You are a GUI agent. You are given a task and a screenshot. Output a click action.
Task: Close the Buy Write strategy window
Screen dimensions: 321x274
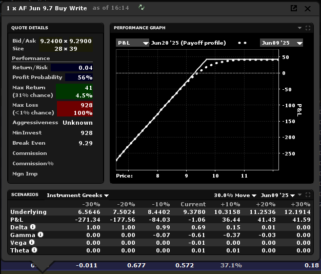tap(308, 8)
